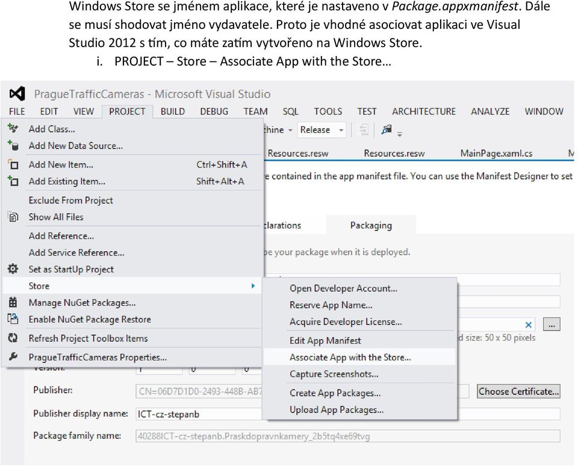Choose Acquire Developer License
Viewport: 578px width, 466px height.
(359, 322)
